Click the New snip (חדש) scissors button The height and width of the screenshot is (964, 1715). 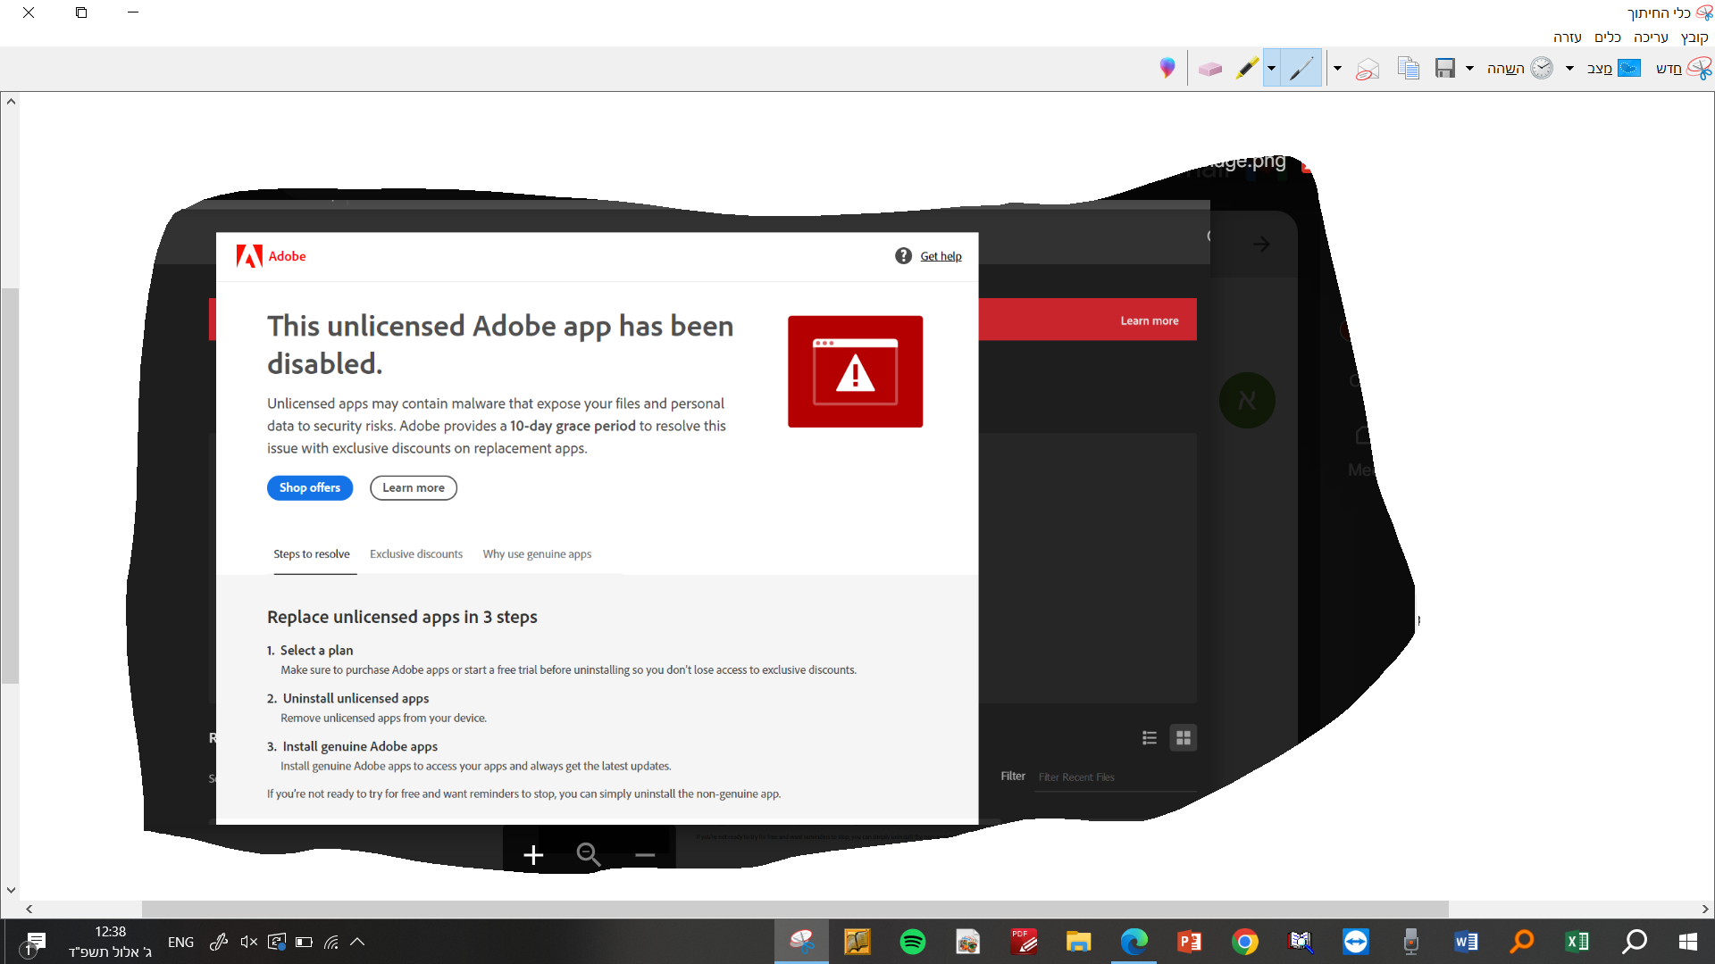tap(1684, 69)
